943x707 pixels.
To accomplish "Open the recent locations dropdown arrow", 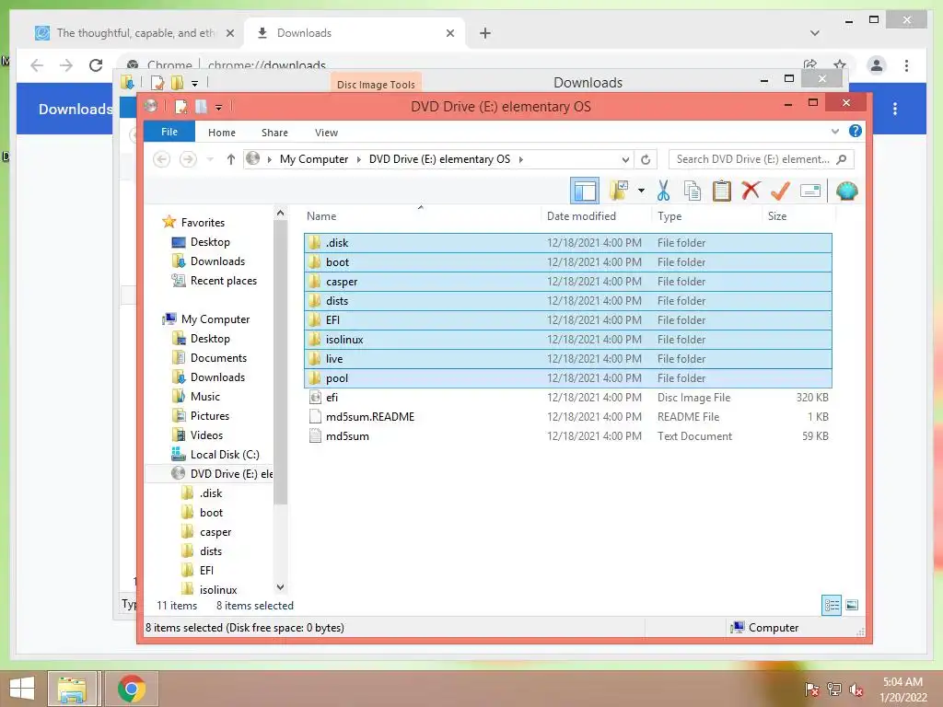I will click(x=210, y=159).
